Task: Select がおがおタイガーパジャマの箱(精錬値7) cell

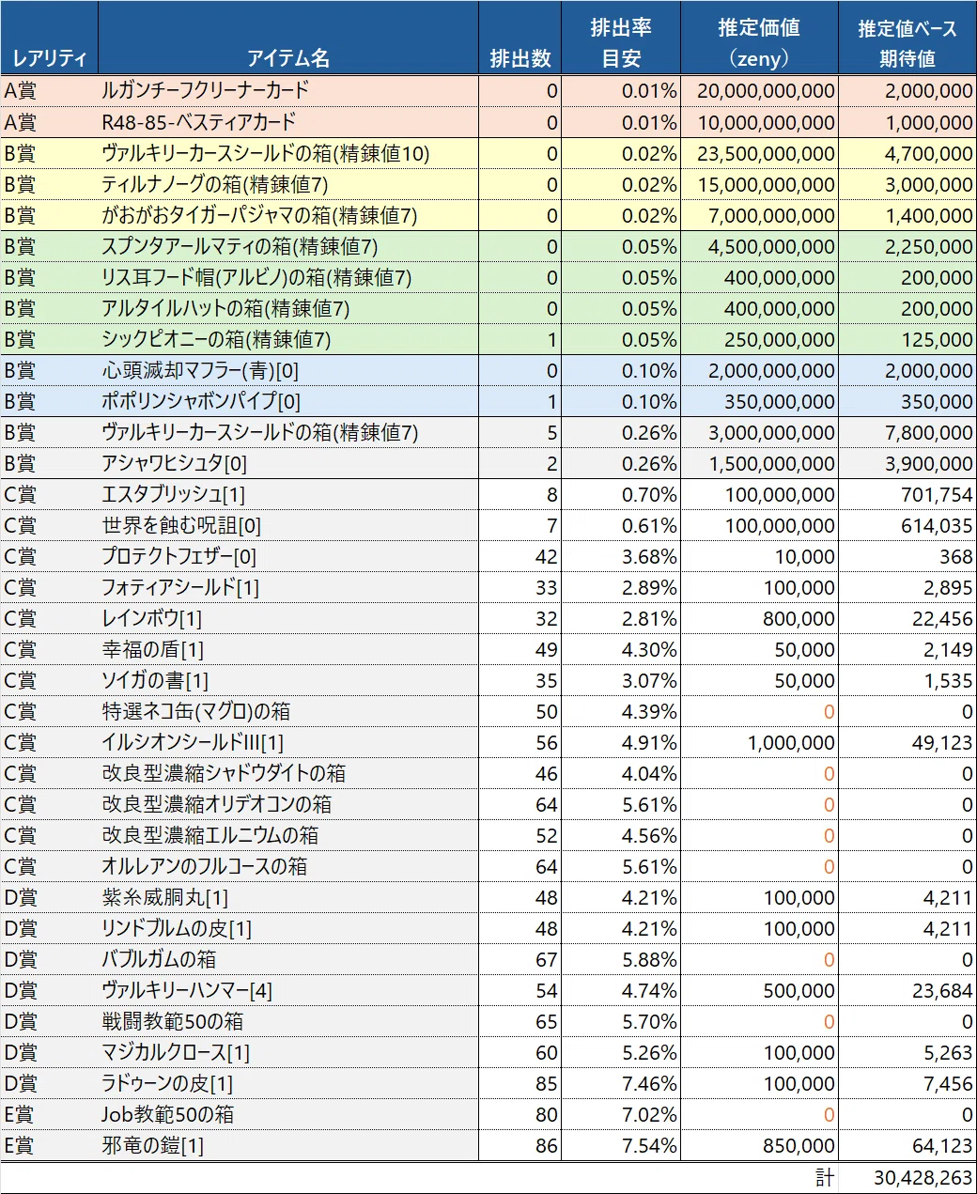Action: tap(288, 215)
